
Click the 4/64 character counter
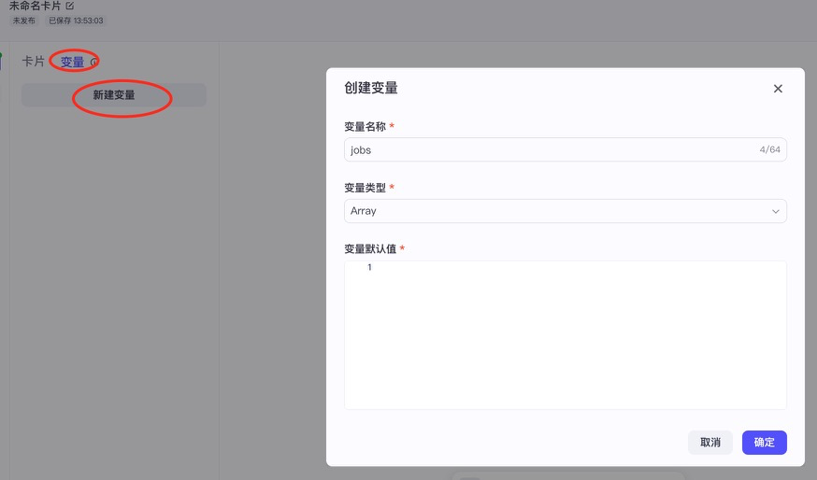click(769, 150)
